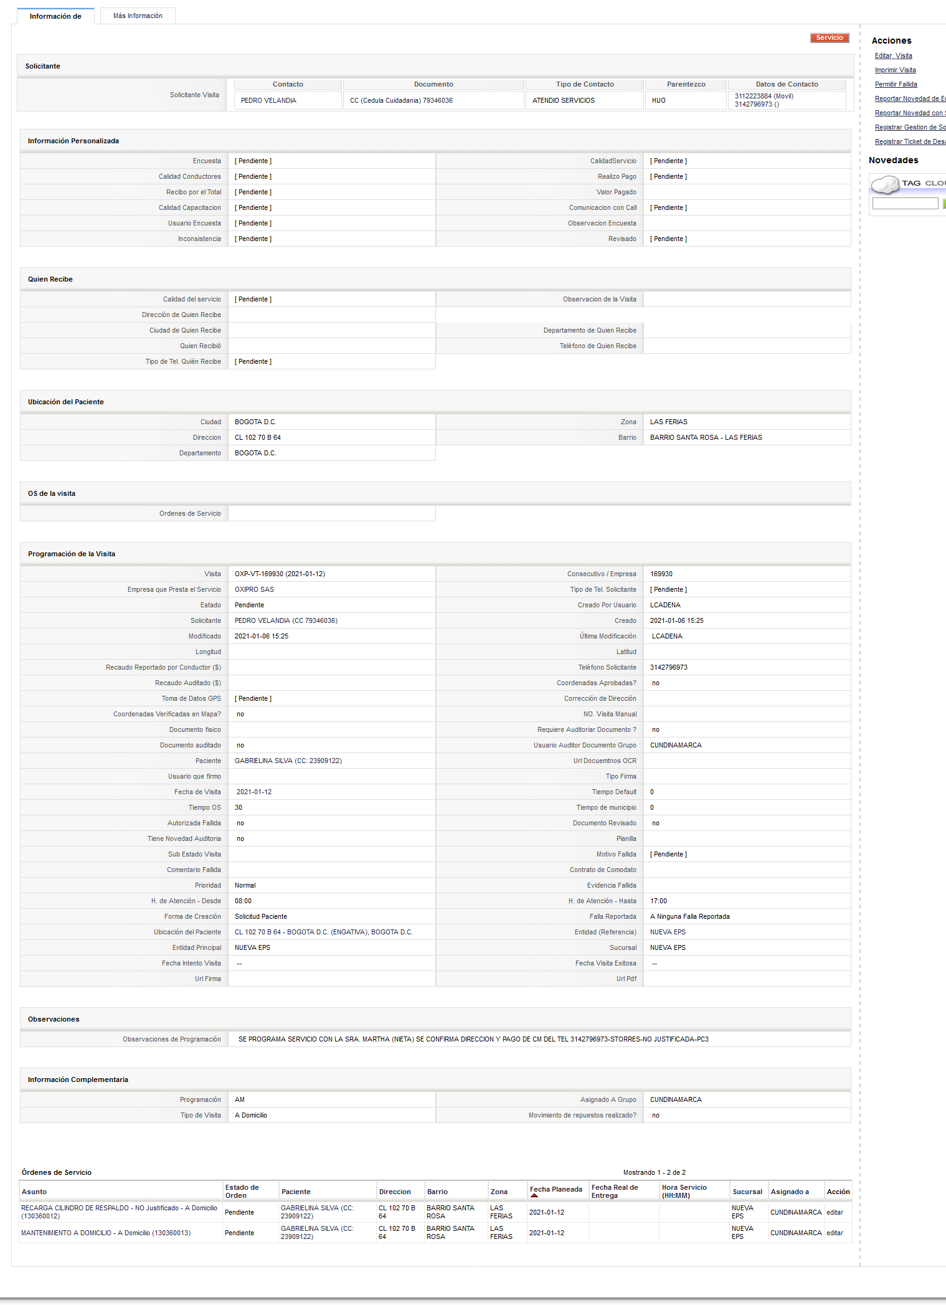This screenshot has width=946, height=1305.
Task: Open the 'Imprimir Visita' link
Action: pyautogui.click(x=895, y=70)
